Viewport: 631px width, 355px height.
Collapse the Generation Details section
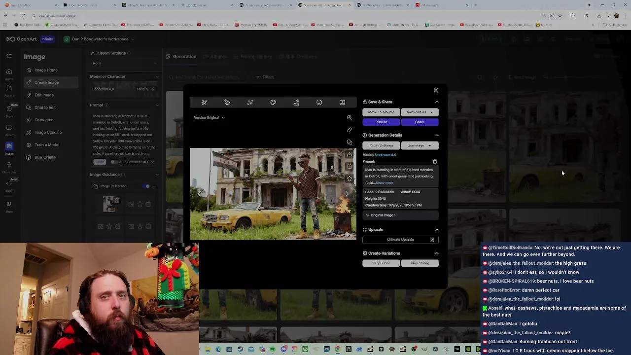(437, 135)
